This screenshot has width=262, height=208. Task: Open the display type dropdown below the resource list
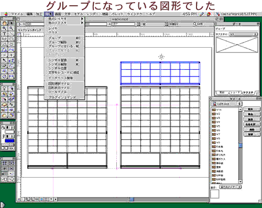(231, 187)
